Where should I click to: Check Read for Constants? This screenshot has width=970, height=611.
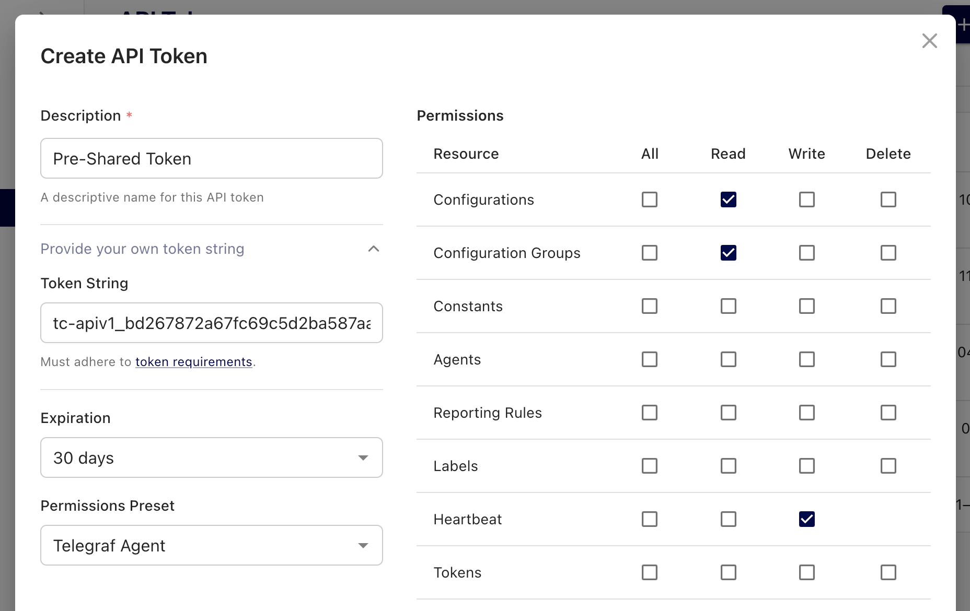tap(728, 306)
